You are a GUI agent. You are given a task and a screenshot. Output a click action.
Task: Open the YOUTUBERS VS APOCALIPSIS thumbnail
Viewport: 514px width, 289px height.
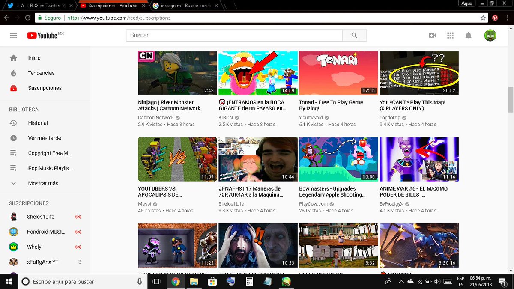[177, 159]
